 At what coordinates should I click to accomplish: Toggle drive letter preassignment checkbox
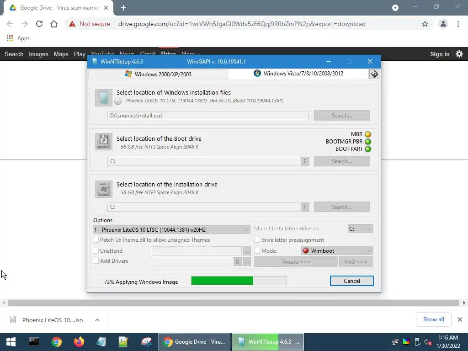257,239
